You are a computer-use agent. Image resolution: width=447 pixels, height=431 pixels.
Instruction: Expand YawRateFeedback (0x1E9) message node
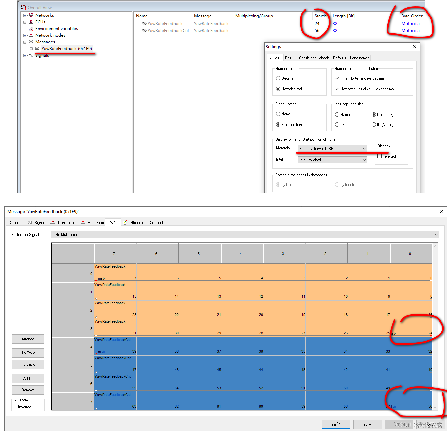[31, 49]
